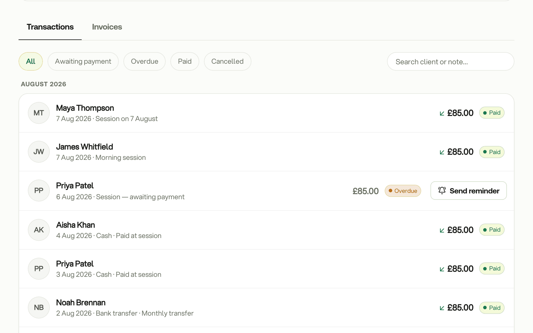This screenshot has width=533, height=333.
Task: Click 'Session — awaiting payment' note
Action: (x=140, y=197)
